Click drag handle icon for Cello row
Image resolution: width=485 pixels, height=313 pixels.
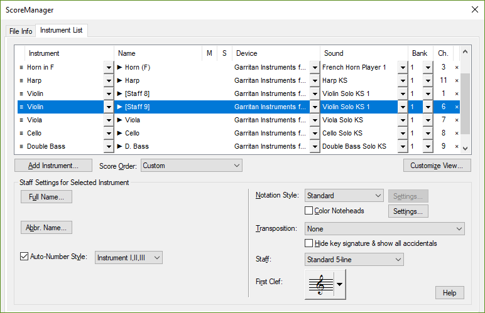click(x=21, y=133)
